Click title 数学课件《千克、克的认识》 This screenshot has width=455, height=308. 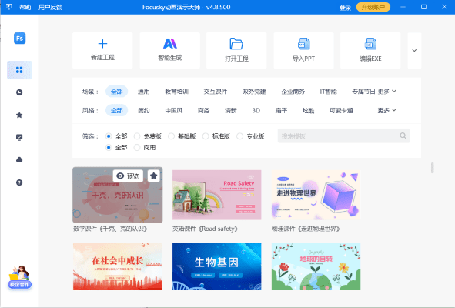[x=110, y=229]
